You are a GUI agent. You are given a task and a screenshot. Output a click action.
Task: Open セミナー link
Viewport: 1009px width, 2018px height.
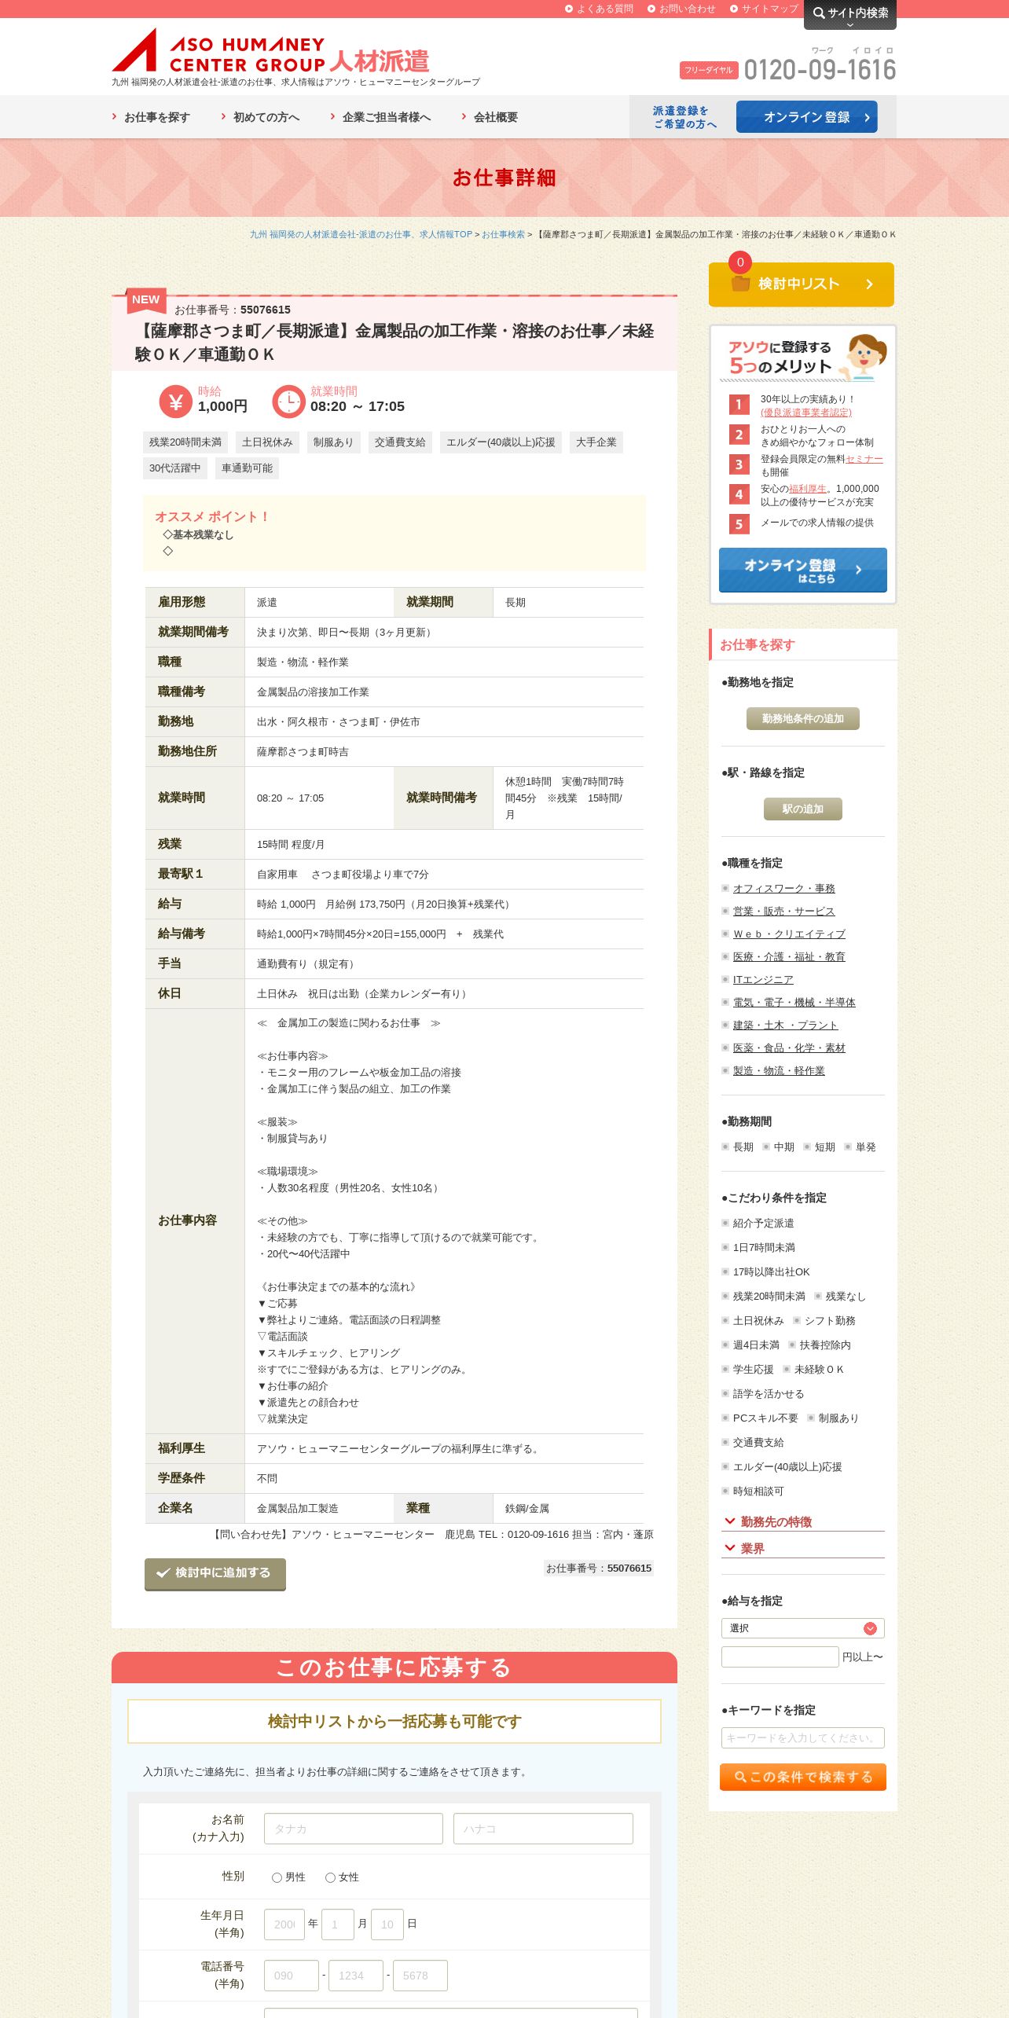tap(864, 459)
